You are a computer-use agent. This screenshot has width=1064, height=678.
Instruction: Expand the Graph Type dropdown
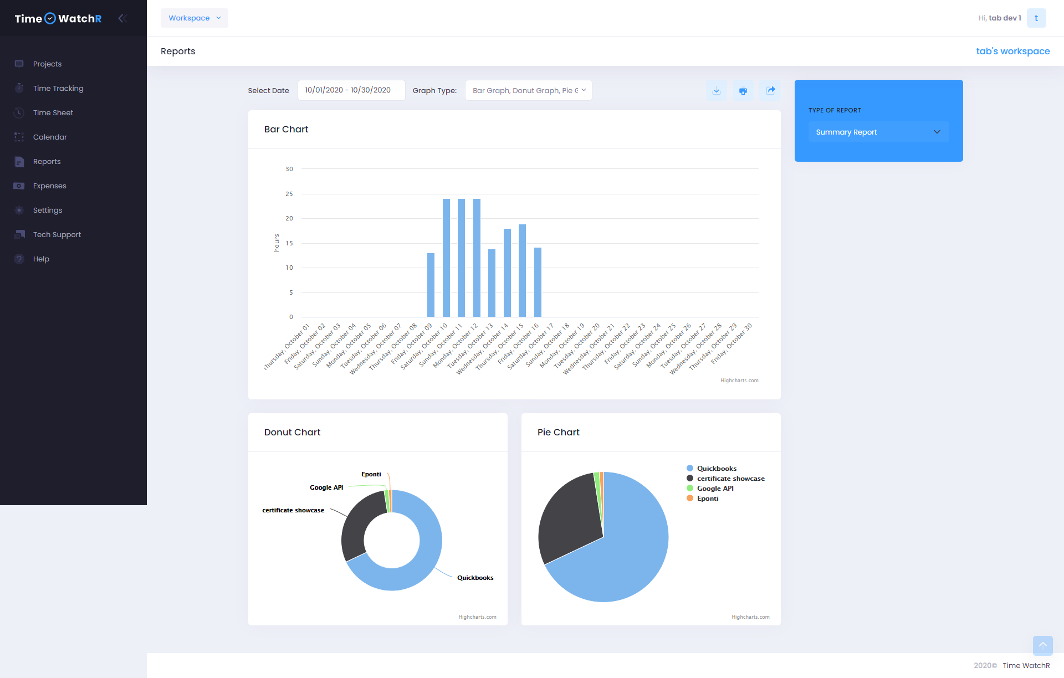point(529,90)
